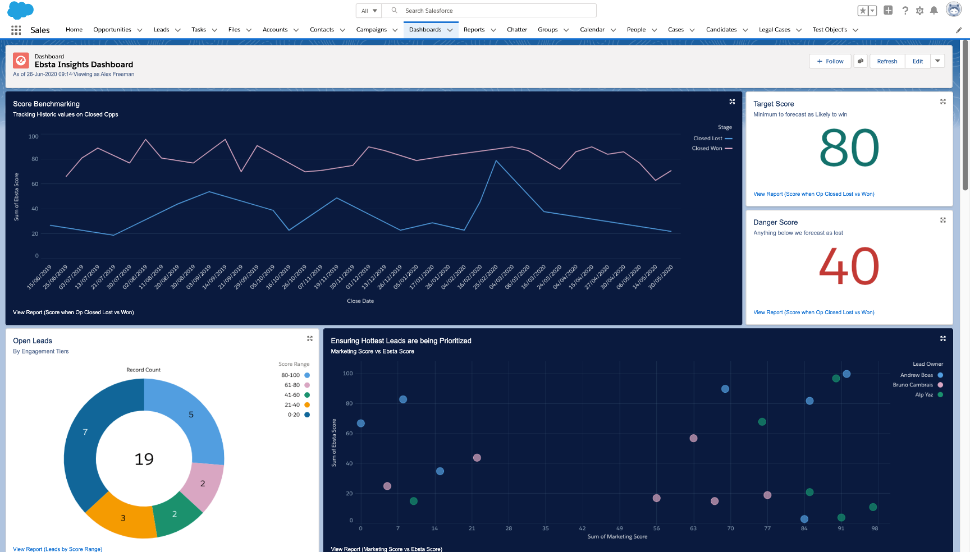Open the Home tab

[74, 30]
